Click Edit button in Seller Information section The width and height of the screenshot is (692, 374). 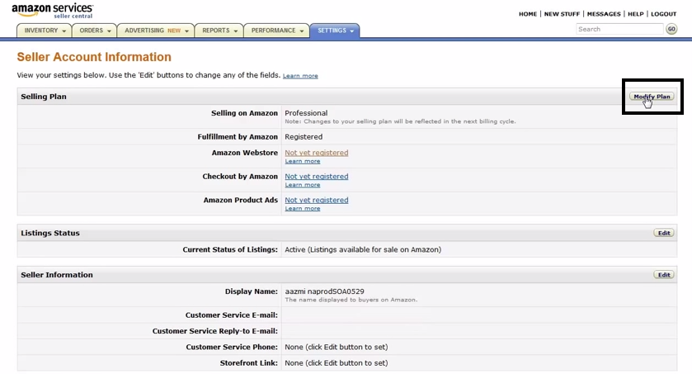664,275
